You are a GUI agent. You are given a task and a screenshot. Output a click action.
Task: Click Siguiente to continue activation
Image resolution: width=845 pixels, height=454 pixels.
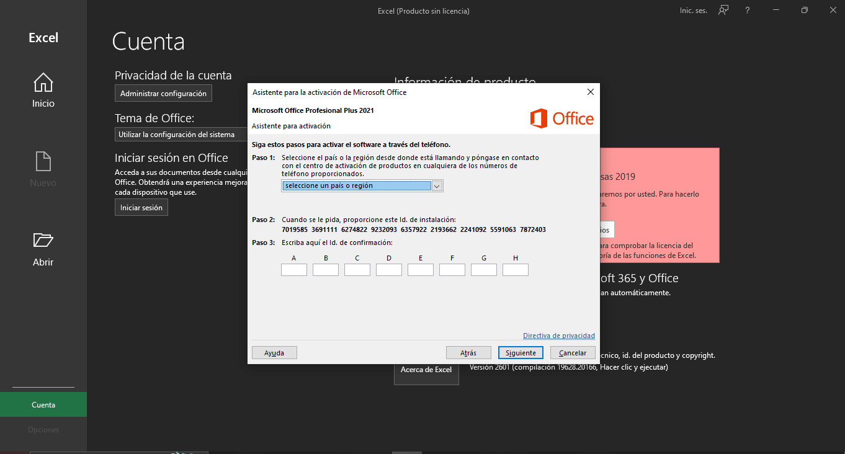click(521, 352)
